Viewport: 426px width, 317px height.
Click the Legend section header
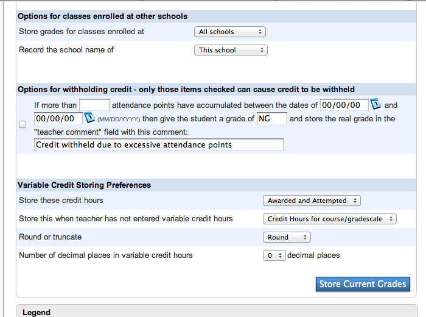point(37,312)
